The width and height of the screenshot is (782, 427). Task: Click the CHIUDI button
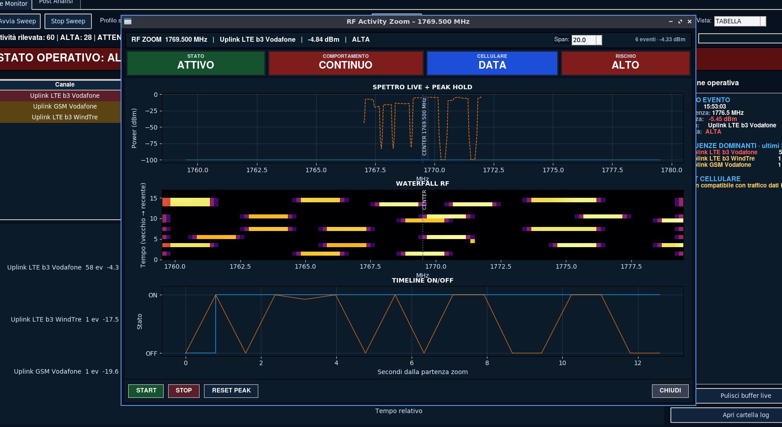670,391
